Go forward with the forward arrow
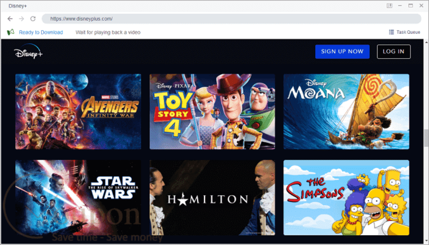The image size is (429, 245). click(21, 18)
